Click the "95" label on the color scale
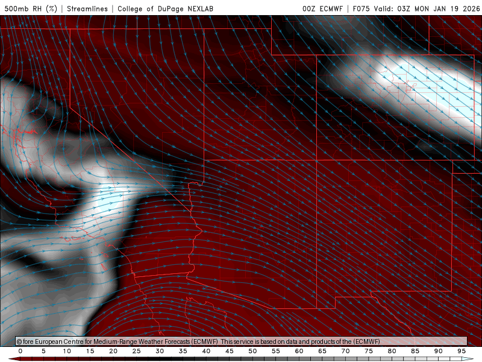This screenshot has height=362, width=482. click(462, 351)
